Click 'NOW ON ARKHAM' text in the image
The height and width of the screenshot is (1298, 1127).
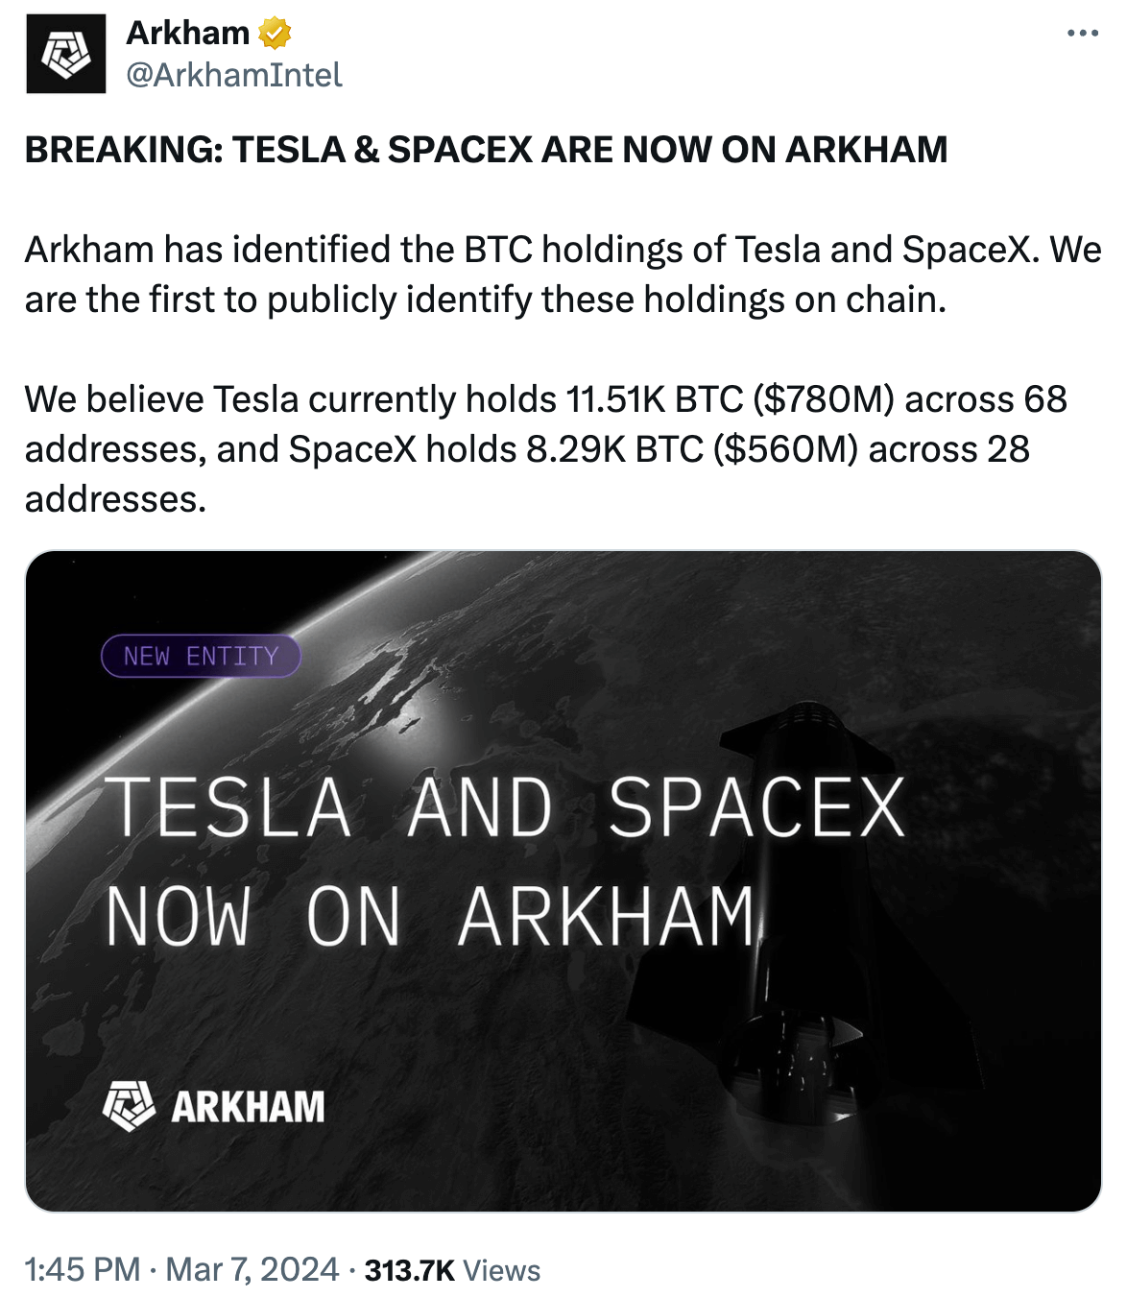point(431,917)
